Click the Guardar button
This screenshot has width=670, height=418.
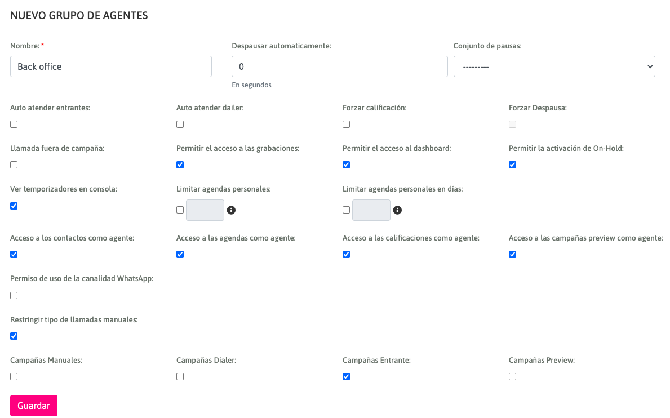34,406
